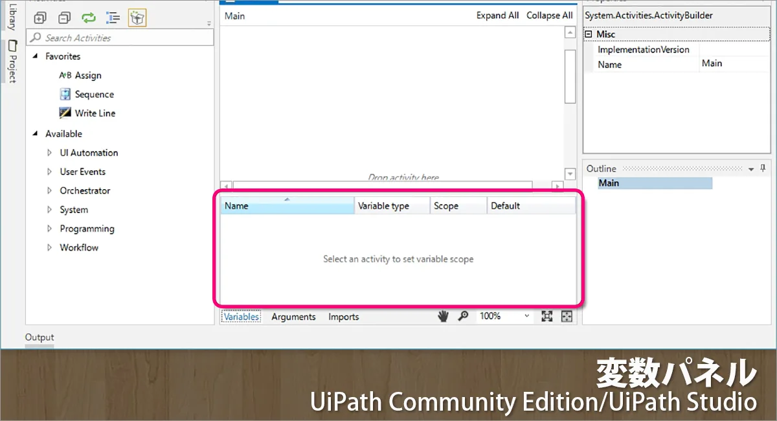The width and height of the screenshot is (777, 421).
Task: Open the Library side tab
Action: point(12,16)
